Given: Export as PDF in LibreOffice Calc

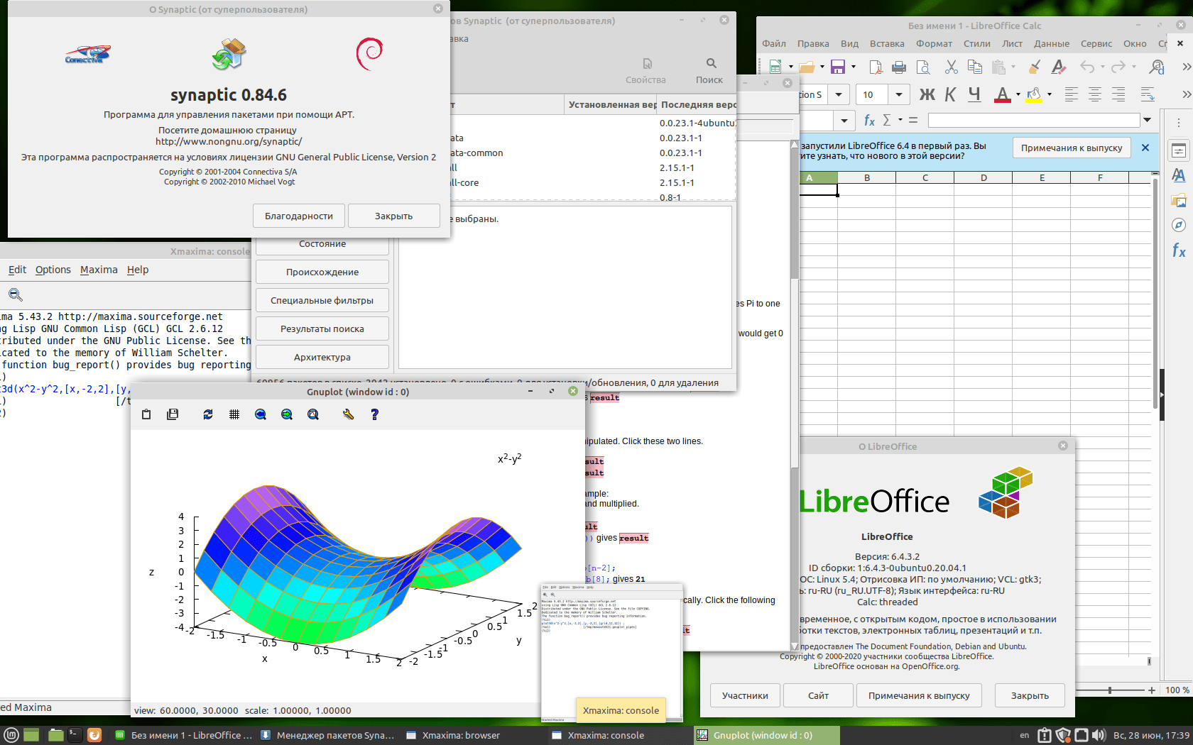Looking at the screenshot, I should [876, 67].
